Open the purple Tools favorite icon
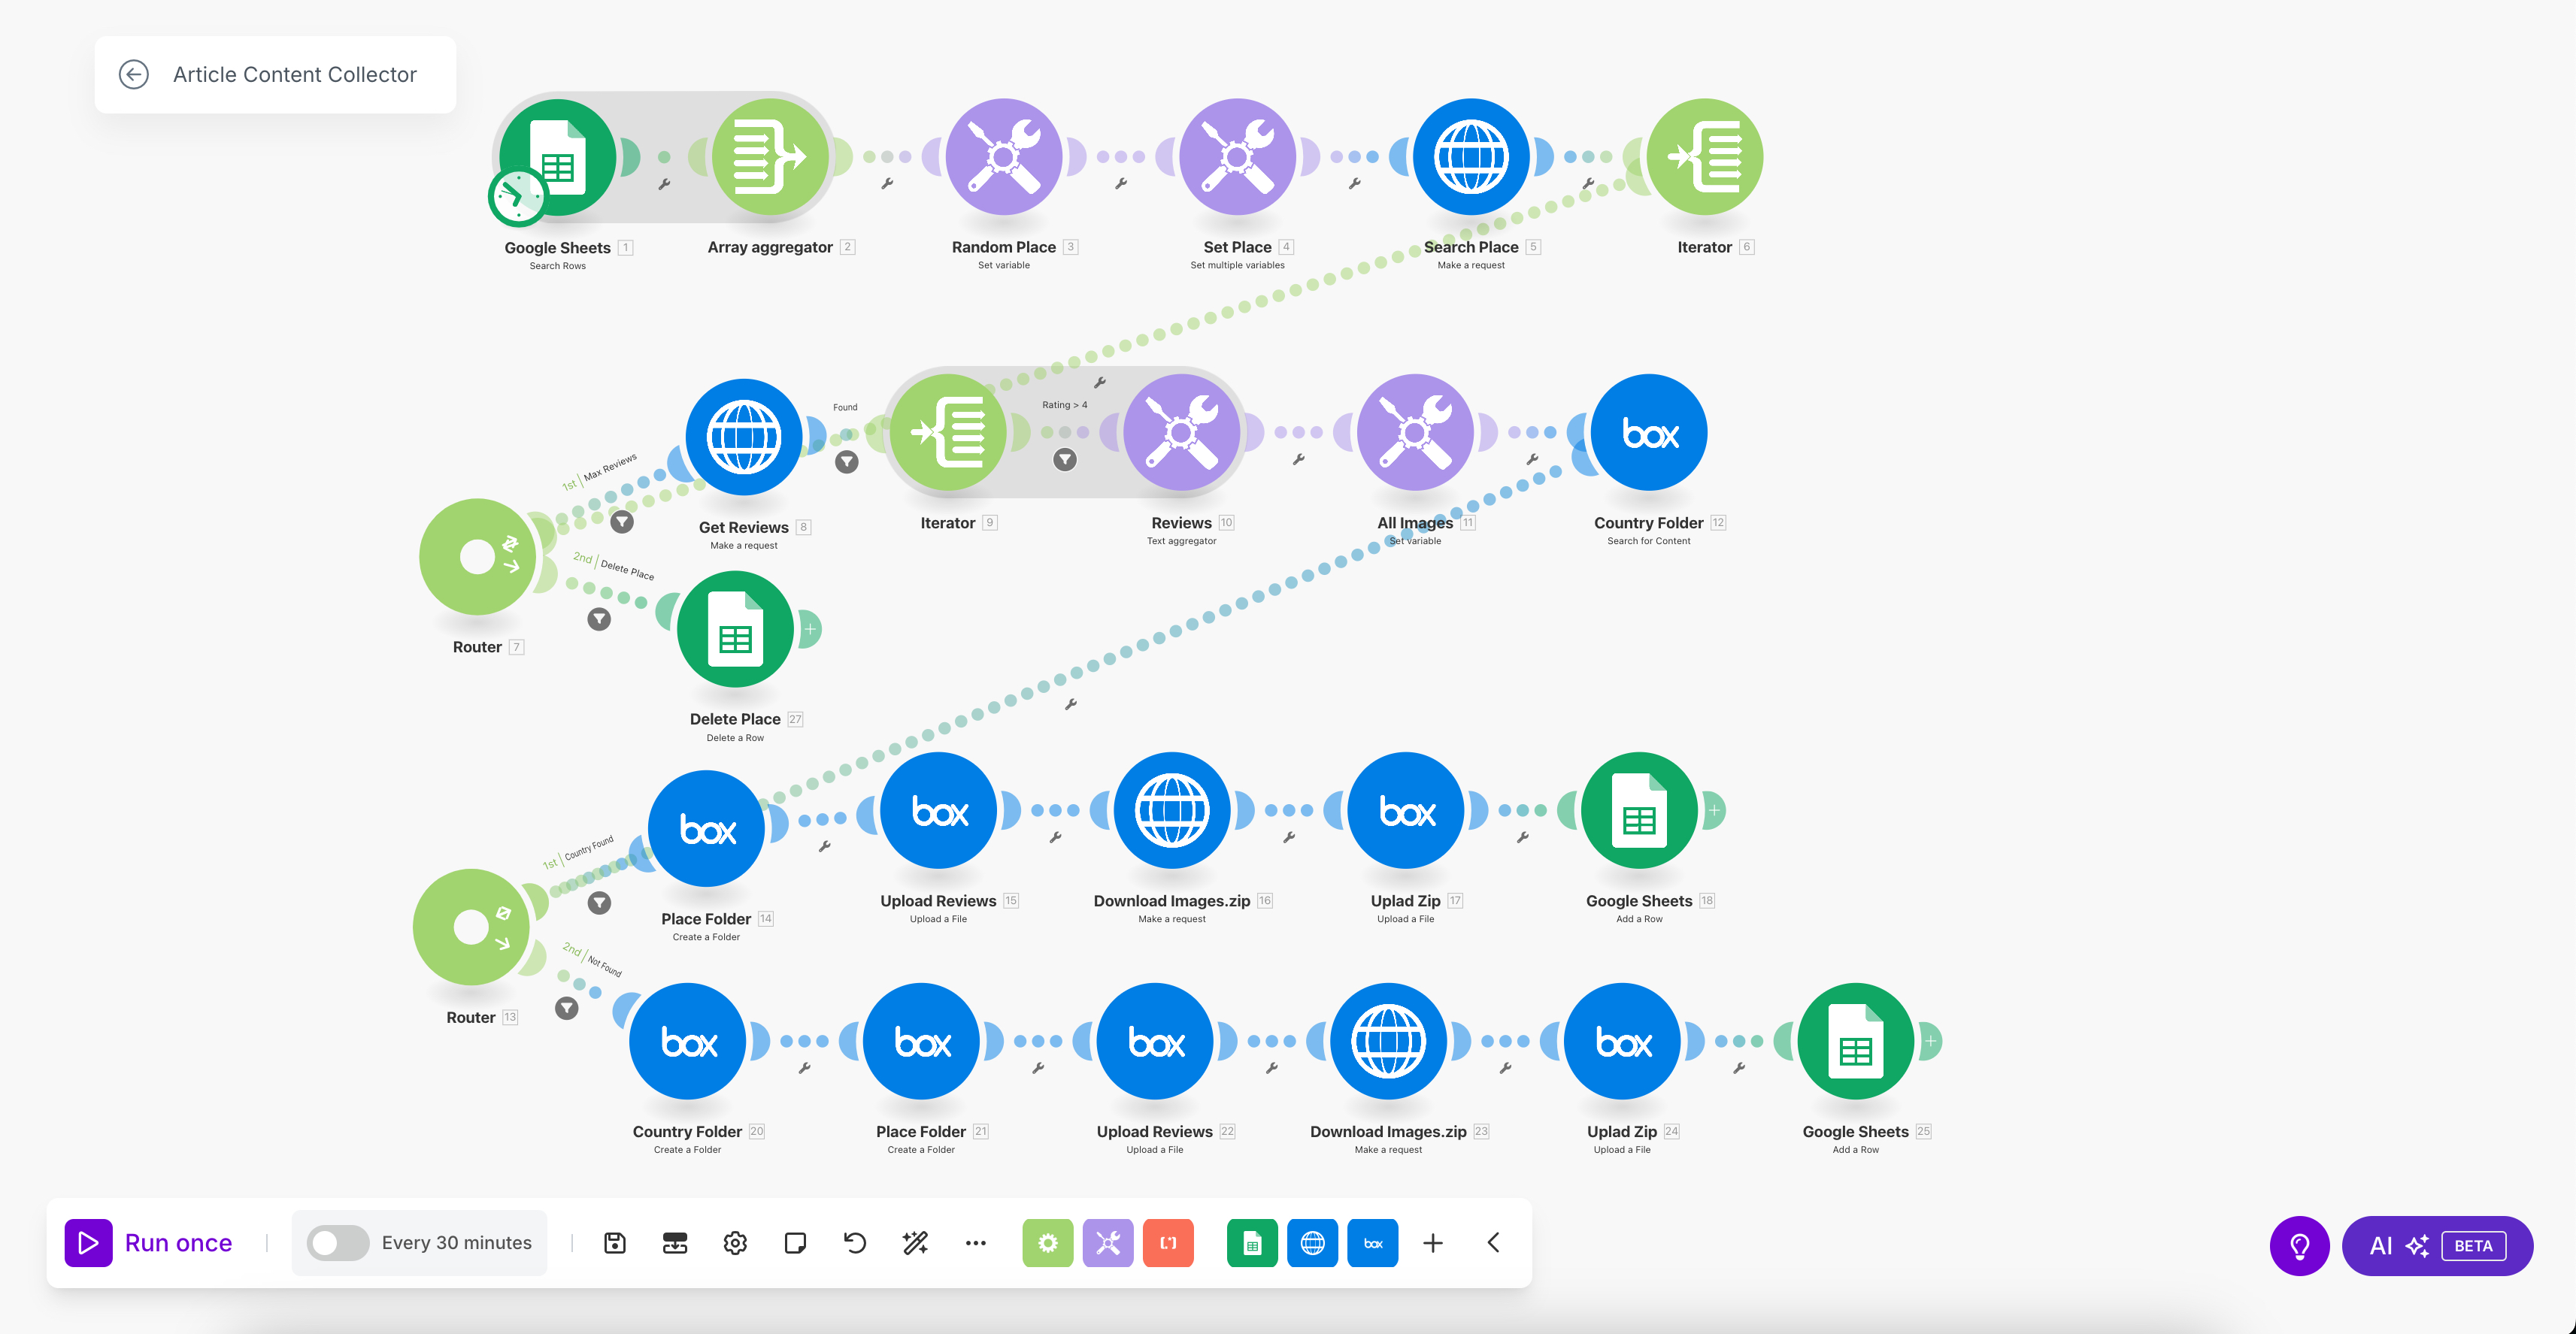 [1108, 1243]
